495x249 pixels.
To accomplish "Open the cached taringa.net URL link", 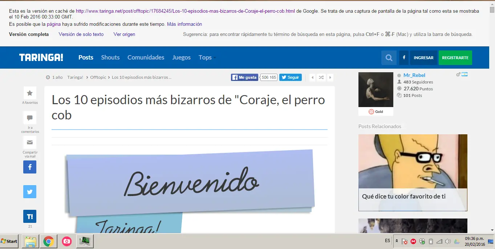I will pos(185,11).
